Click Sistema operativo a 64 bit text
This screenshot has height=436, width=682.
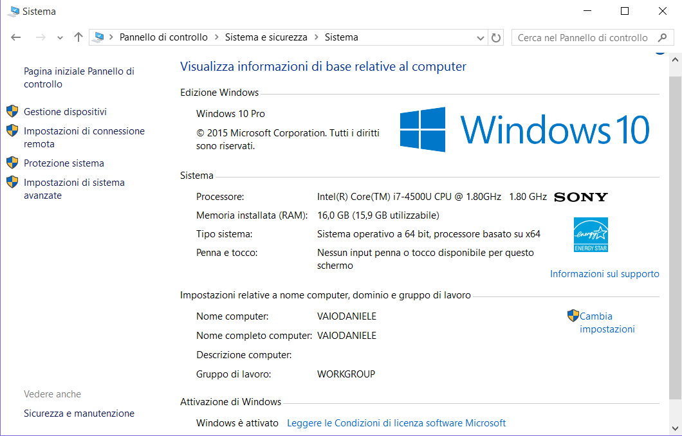click(x=429, y=234)
